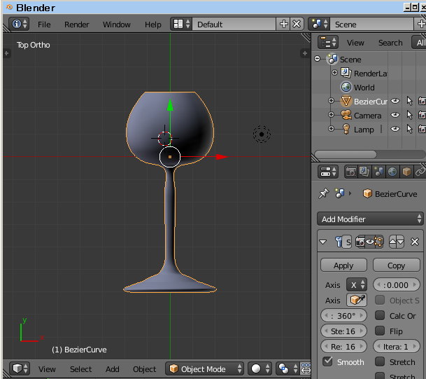This screenshot has height=379, width=426.
Task: Toggle modifier render camera icon
Action: (360, 242)
